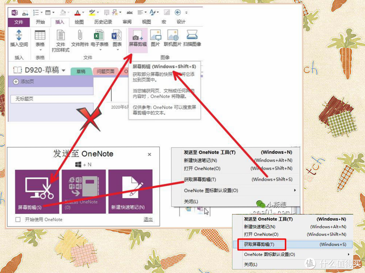Select the 无标题页 page entry

[x=52, y=99]
